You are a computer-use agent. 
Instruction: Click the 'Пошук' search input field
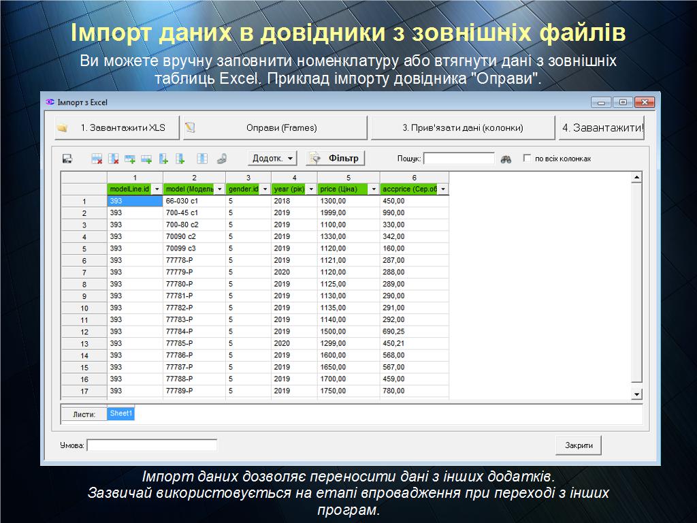[x=459, y=159]
